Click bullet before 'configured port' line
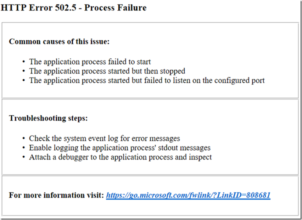 24,80
